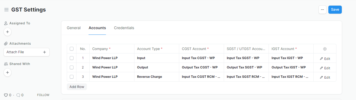Click the Input Tax IGST RCM cell
Image resolution: width=356 pixels, height=100 pixels.
click(x=291, y=77)
